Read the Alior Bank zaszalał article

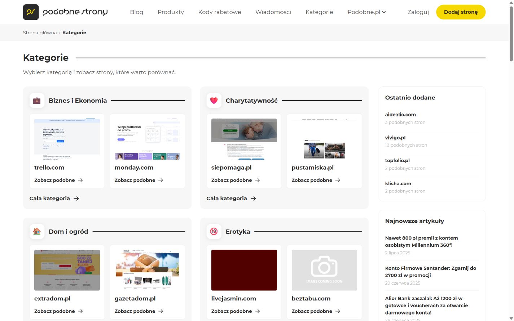coord(427,306)
